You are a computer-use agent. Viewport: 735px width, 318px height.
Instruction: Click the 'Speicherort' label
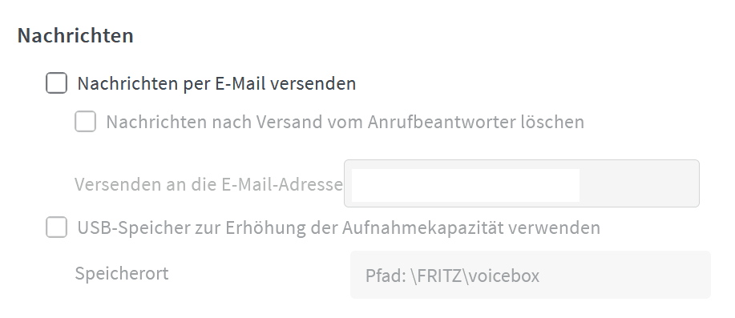pos(122,273)
